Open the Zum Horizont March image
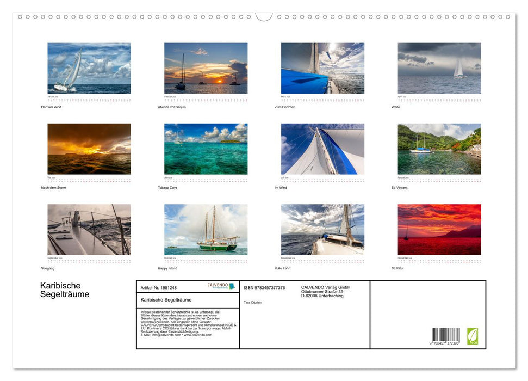The height and width of the screenshot is (381, 528). click(x=323, y=67)
